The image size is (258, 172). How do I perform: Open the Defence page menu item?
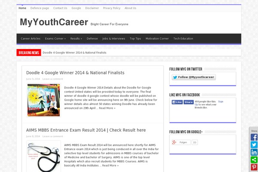click(x=40, y=8)
